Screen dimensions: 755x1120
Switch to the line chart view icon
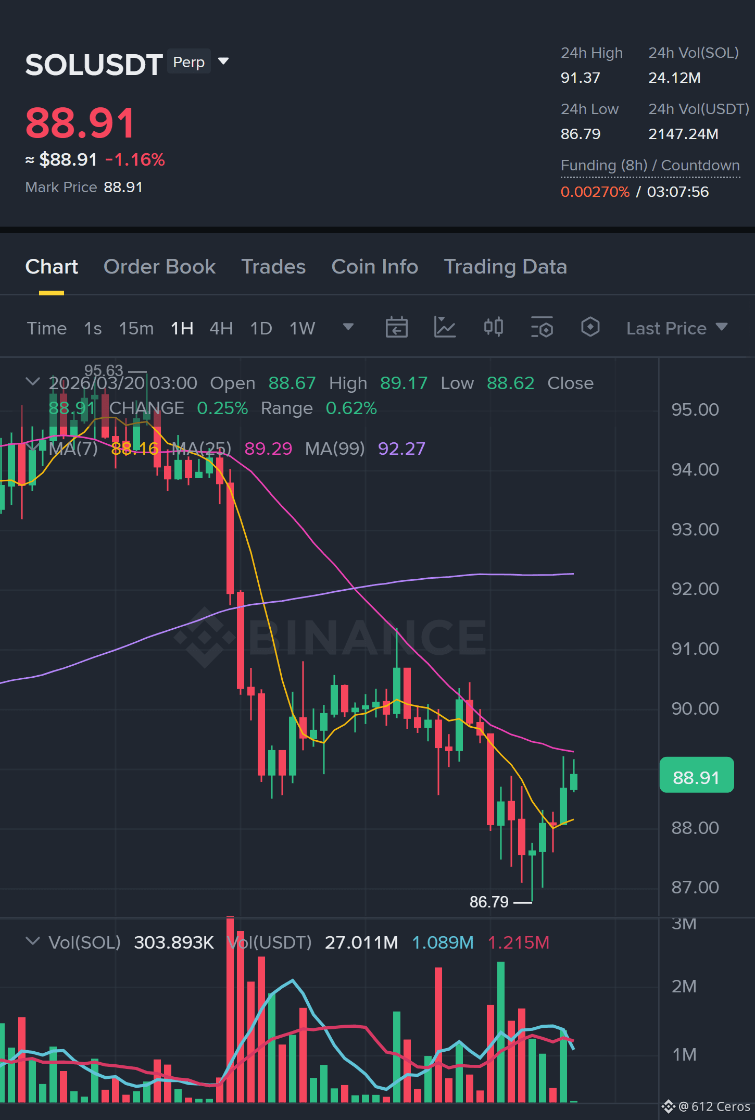[x=445, y=328]
